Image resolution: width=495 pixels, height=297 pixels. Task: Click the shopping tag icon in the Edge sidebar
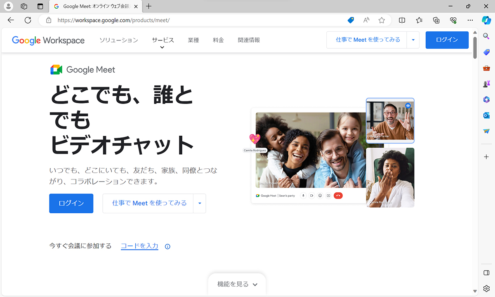pyautogui.click(x=486, y=52)
